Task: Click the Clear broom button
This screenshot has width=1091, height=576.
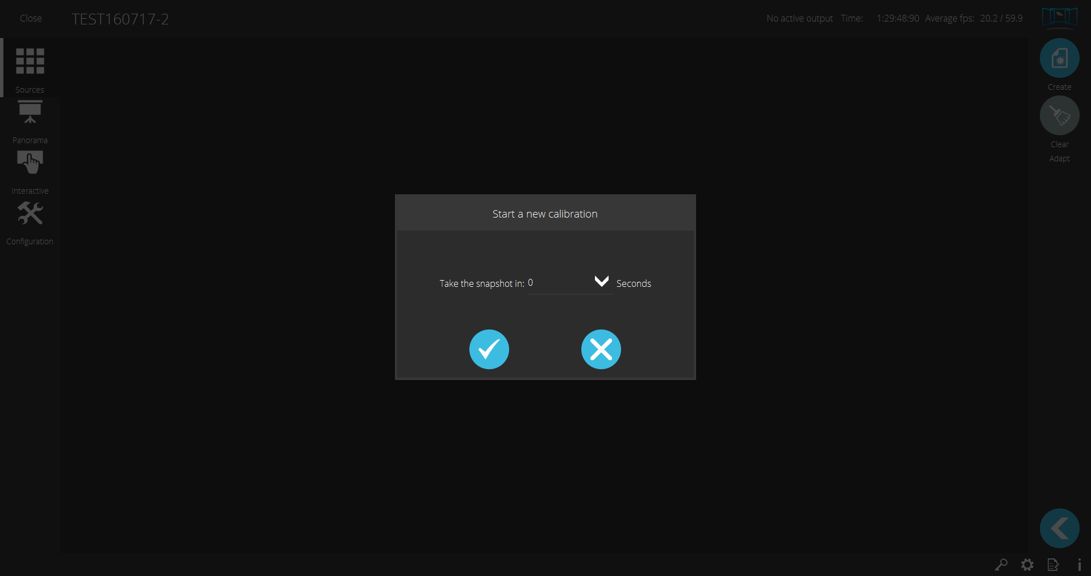Action: pyautogui.click(x=1059, y=116)
